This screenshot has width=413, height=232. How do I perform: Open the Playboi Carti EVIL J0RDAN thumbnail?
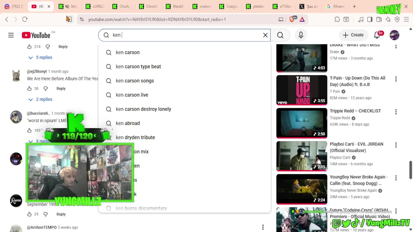(x=302, y=156)
